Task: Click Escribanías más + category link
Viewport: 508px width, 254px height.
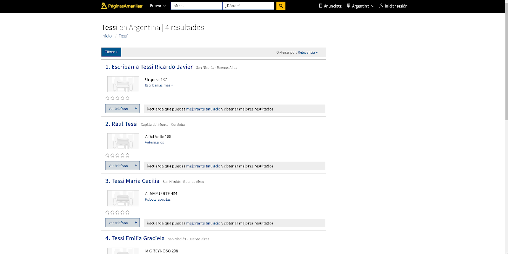Action: point(159,85)
